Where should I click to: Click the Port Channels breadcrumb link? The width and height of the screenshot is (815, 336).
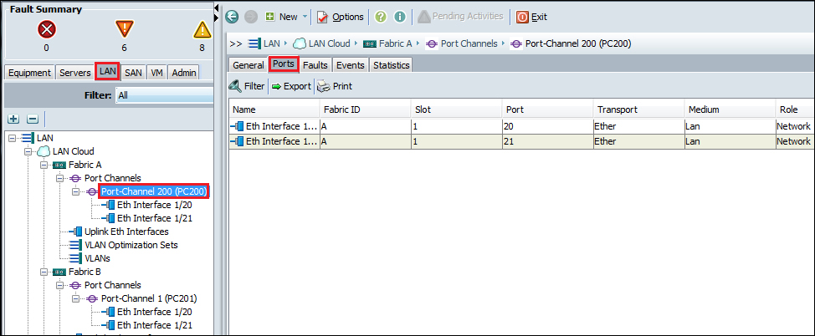click(x=469, y=43)
